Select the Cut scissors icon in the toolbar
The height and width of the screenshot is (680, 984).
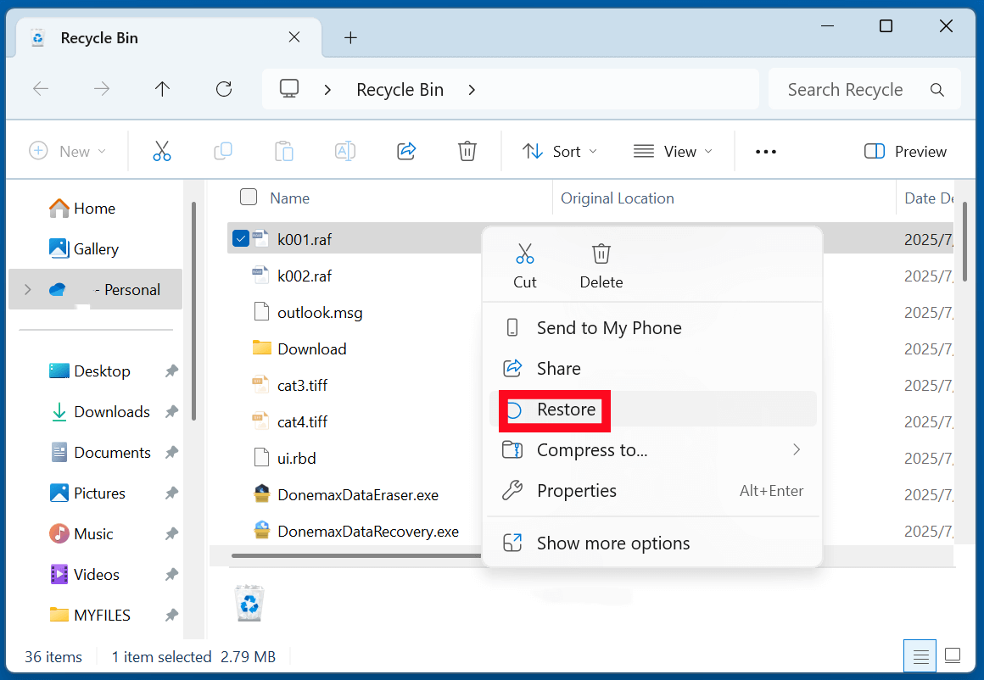click(161, 151)
